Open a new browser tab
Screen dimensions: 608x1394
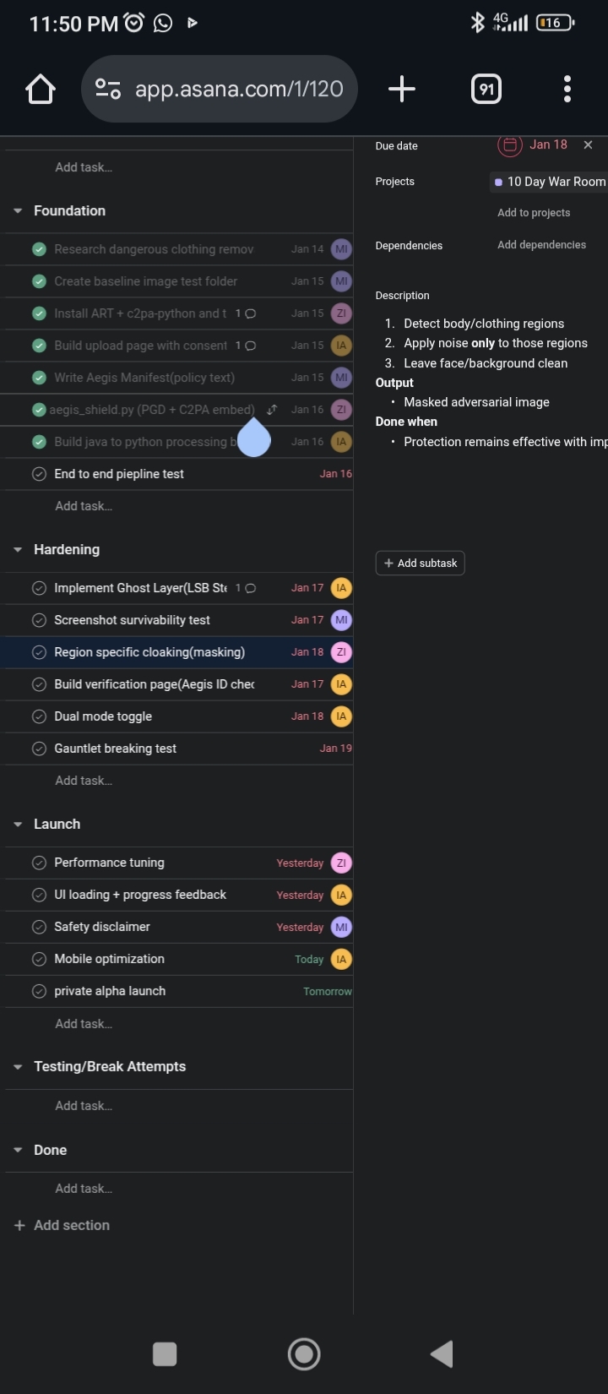(x=402, y=89)
